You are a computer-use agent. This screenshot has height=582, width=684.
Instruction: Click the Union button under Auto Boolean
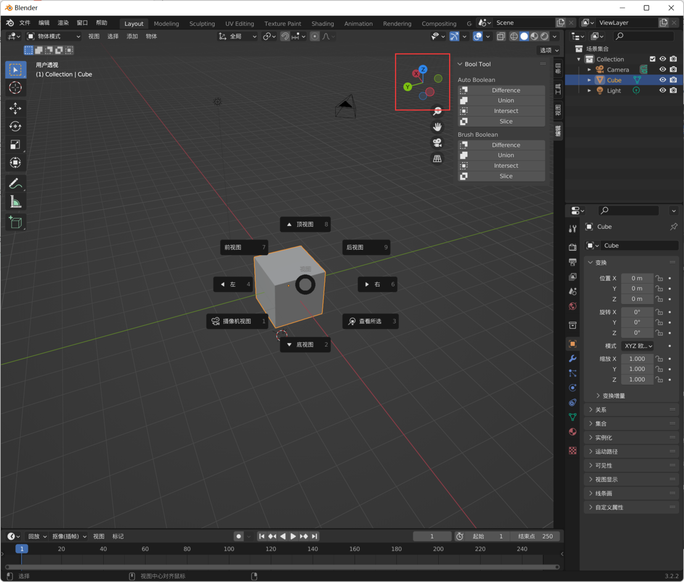click(505, 100)
